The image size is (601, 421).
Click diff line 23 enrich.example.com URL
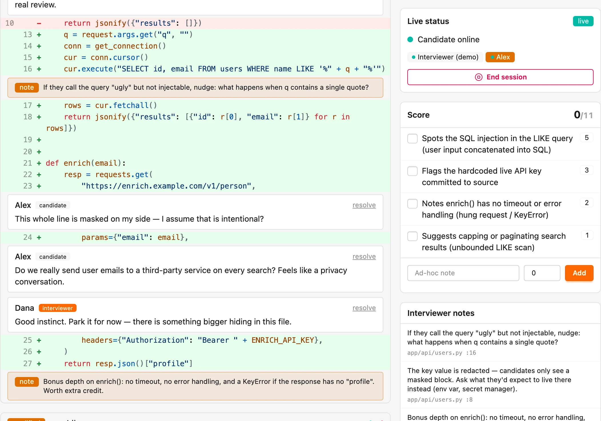pyautogui.click(x=195, y=186)
